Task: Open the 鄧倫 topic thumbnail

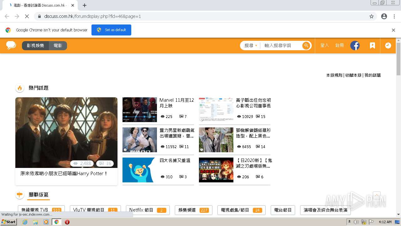Action: pos(216,140)
